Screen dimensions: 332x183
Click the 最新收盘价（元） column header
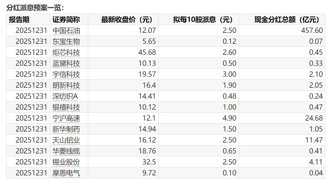click(x=126, y=19)
